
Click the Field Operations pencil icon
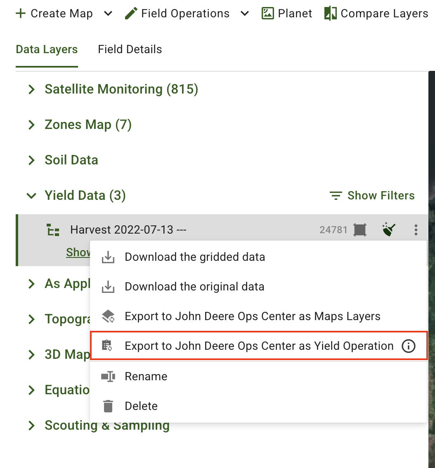(131, 14)
